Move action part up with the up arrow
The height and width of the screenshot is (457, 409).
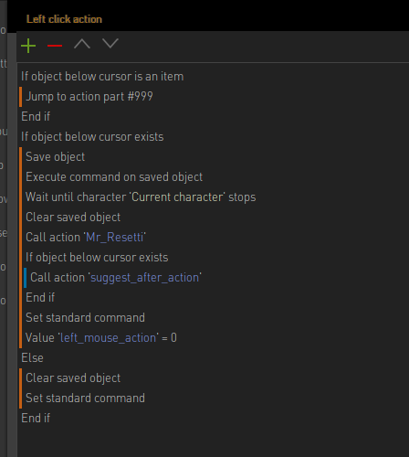tap(82, 44)
